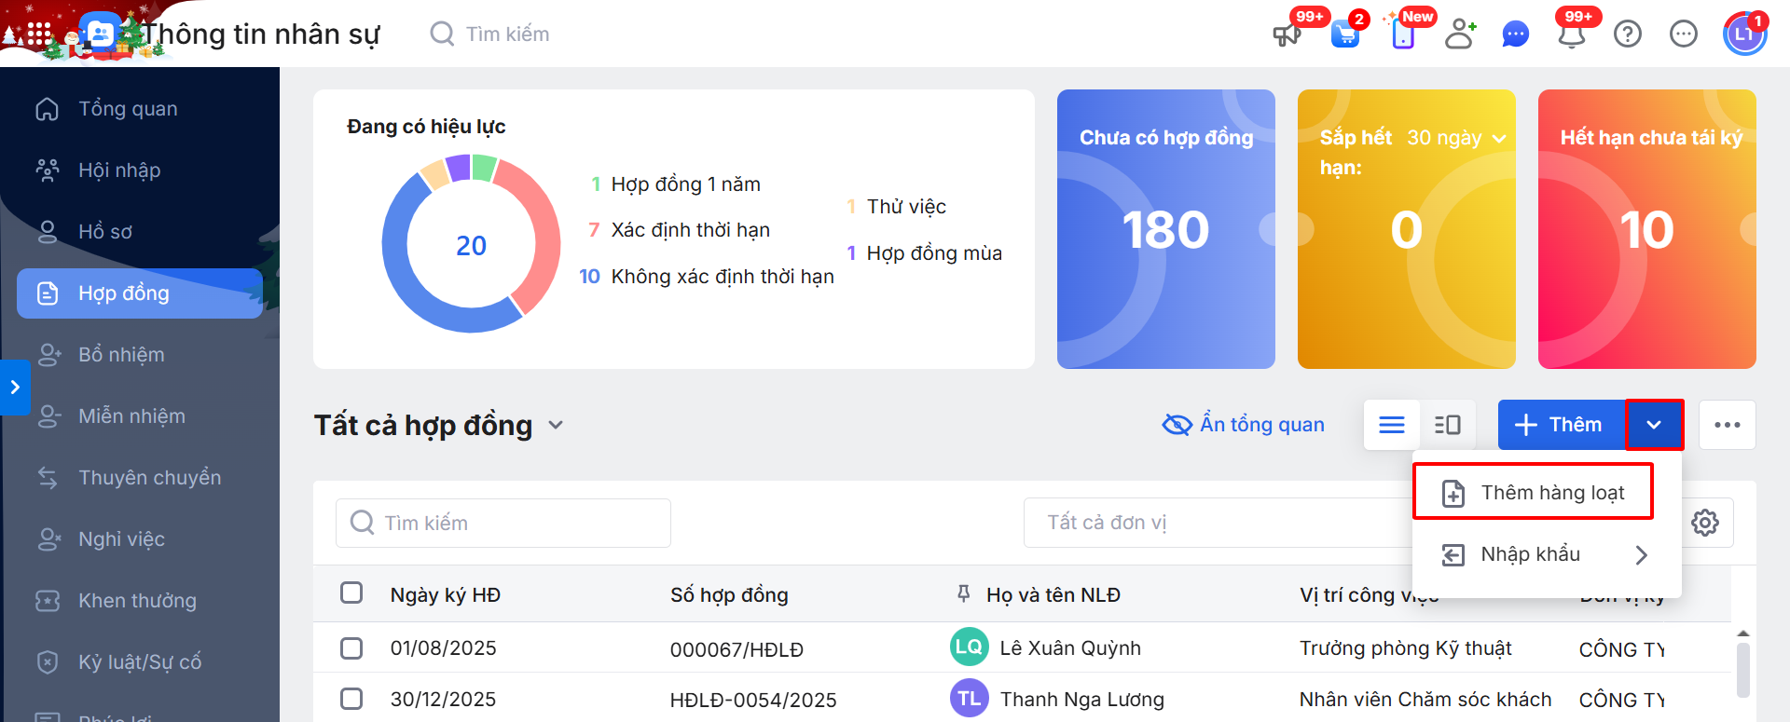Open the Chưa có hợp đồng card
1790x722 pixels.
coord(1166,229)
